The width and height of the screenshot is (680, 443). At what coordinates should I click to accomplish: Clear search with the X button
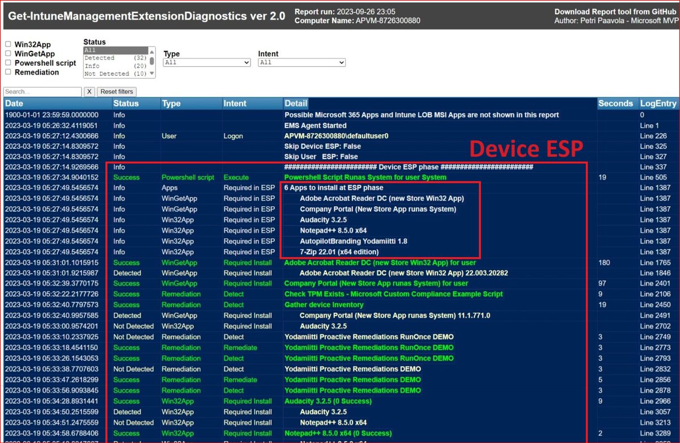[x=90, y=92]
